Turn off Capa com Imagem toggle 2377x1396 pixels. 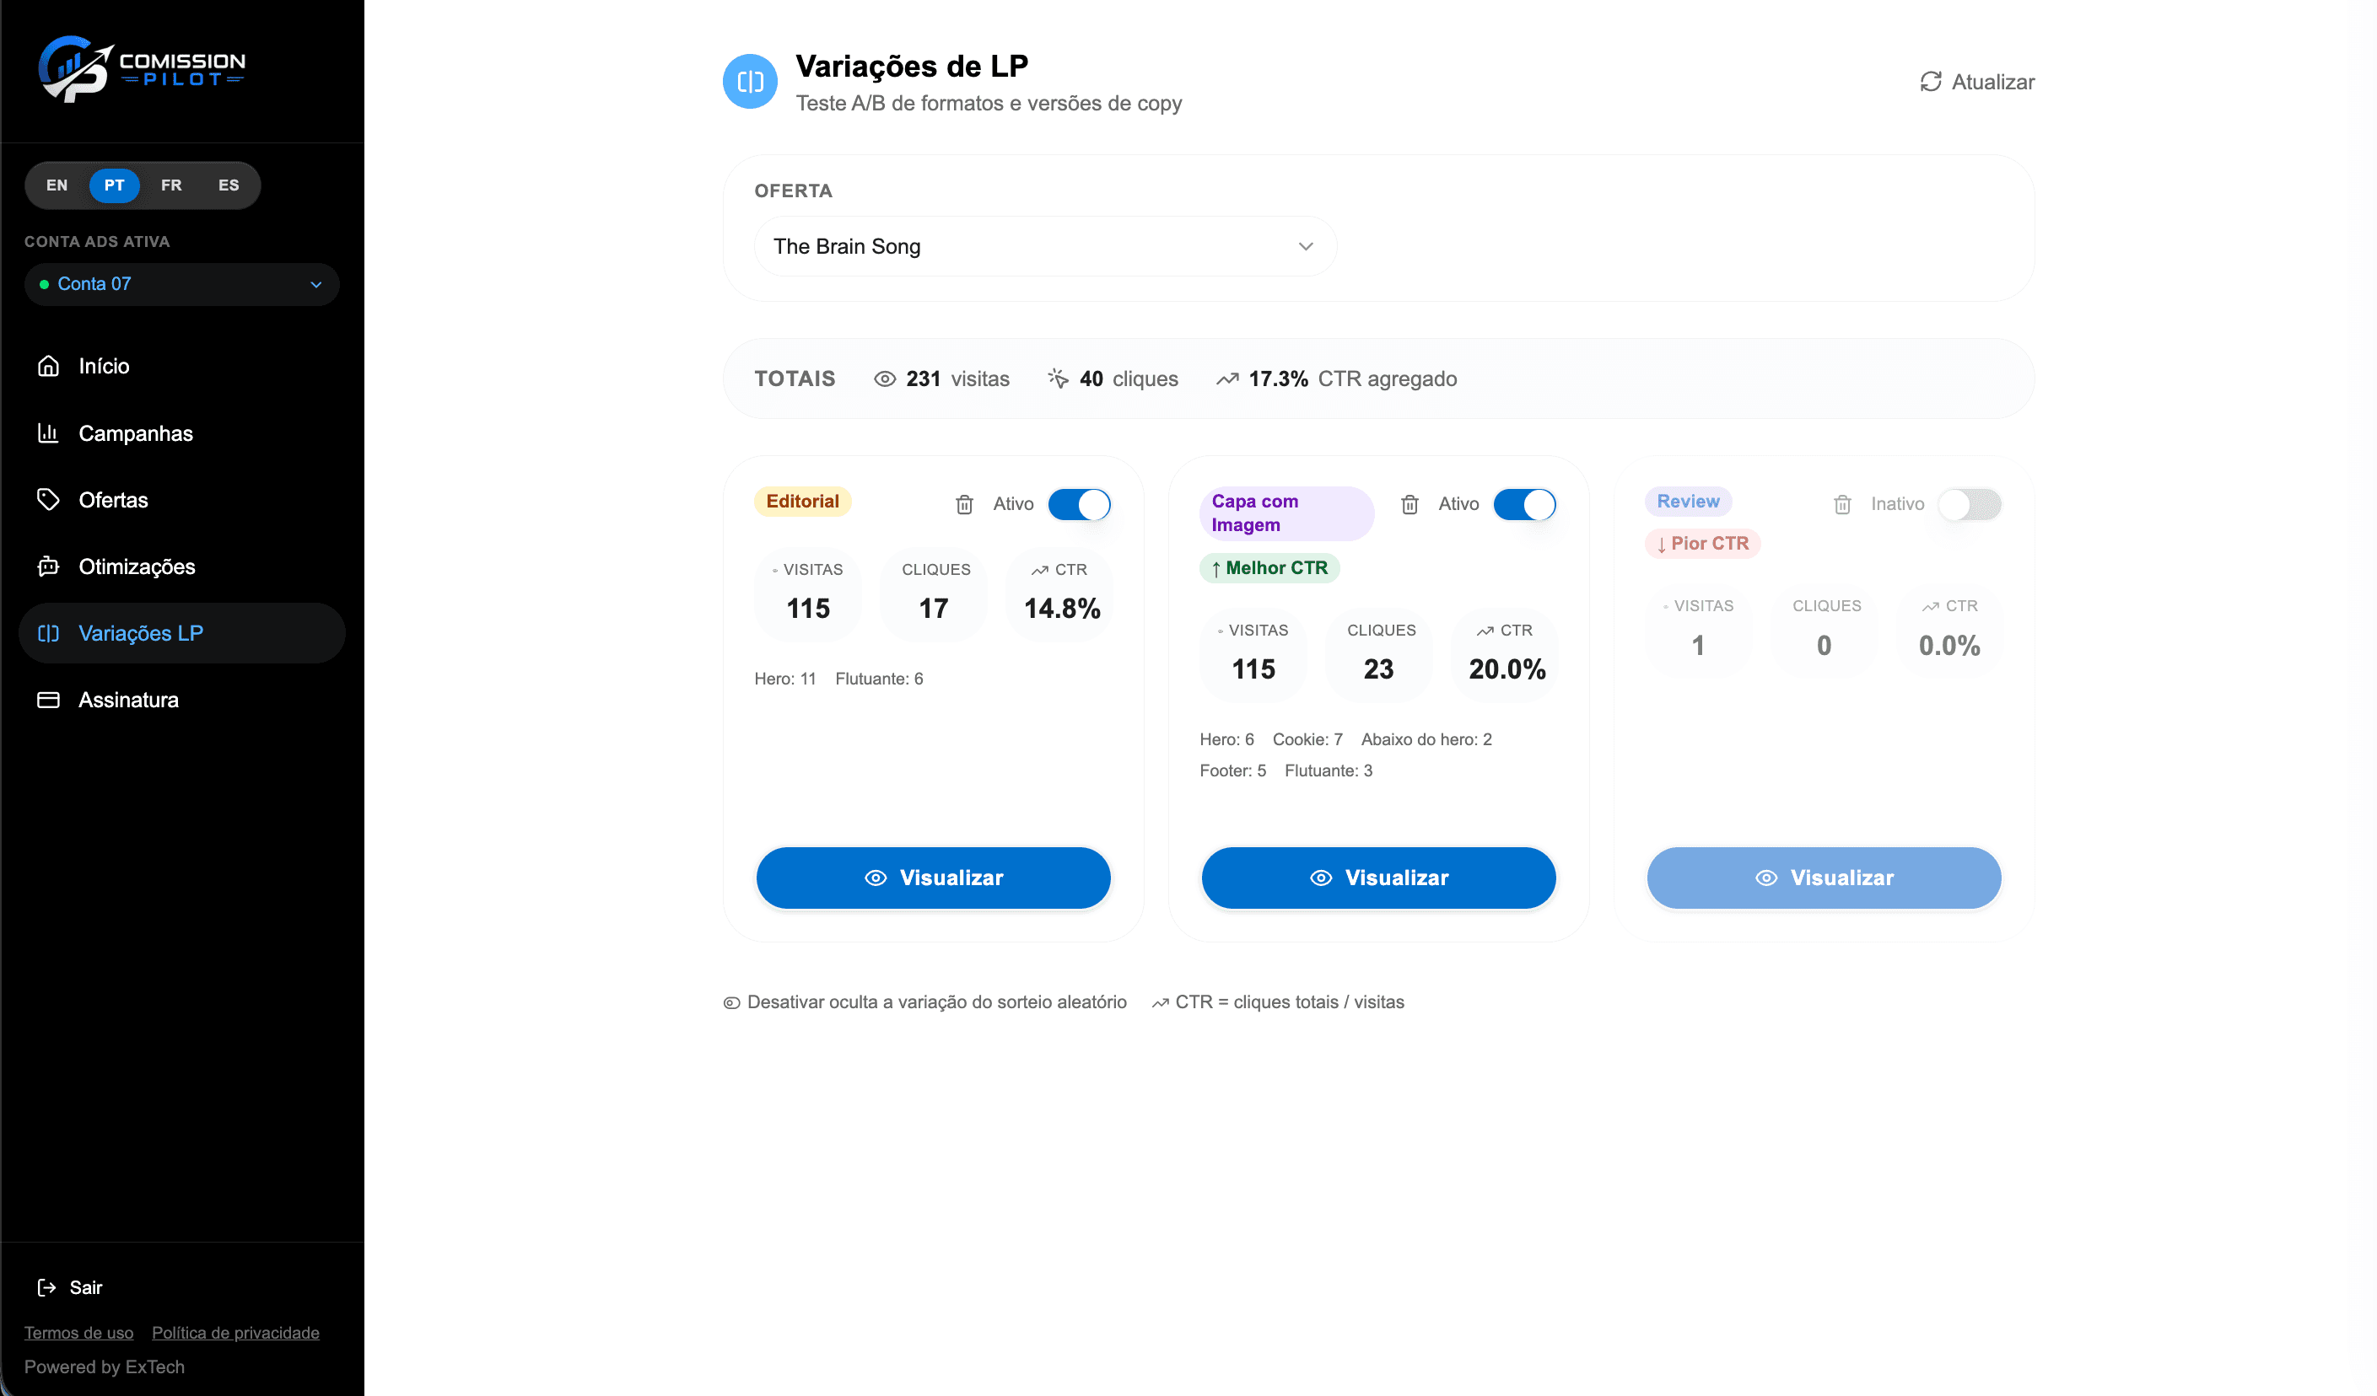[1524, 504]
